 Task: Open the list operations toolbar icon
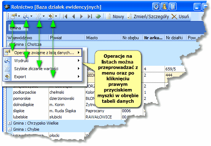(14, 16)
